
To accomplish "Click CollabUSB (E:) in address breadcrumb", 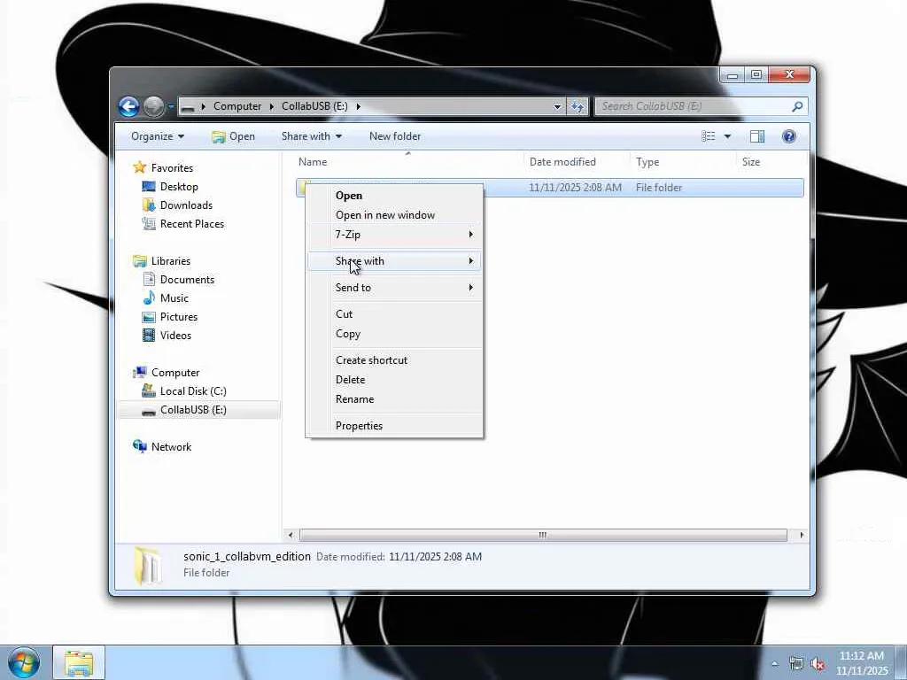I will tap(314, 106).
